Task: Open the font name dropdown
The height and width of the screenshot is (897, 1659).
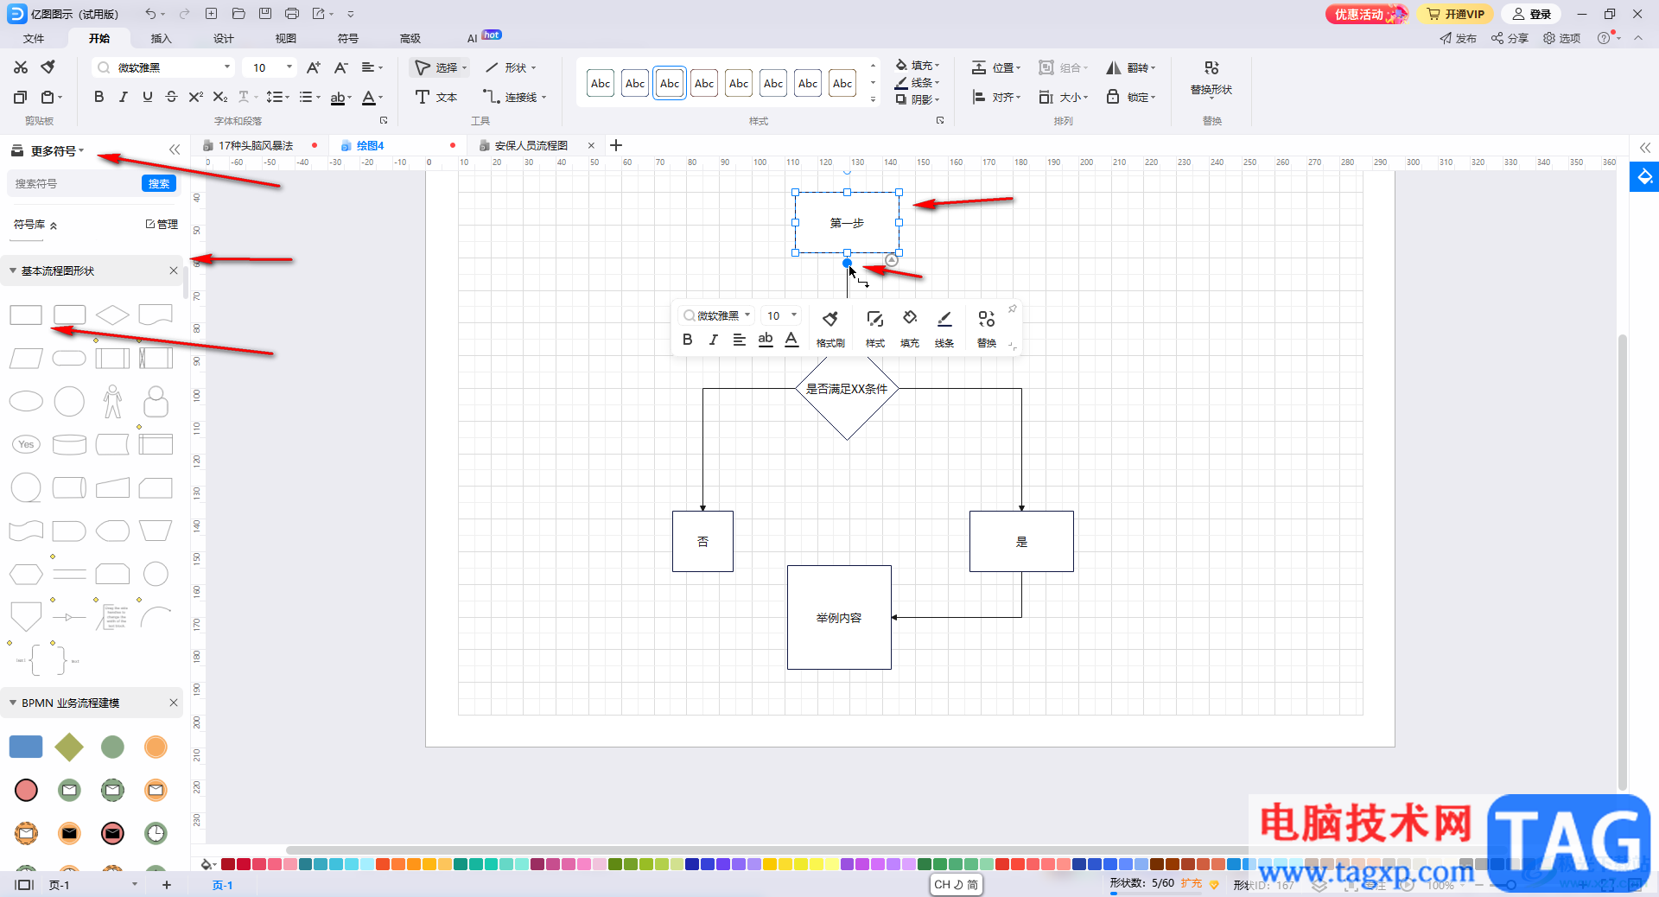Action: [x=227, y=67]
